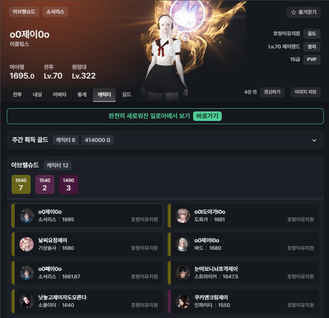Switch to the 전투 tab
Screen dimensions: 329x318
pos(17,95)
